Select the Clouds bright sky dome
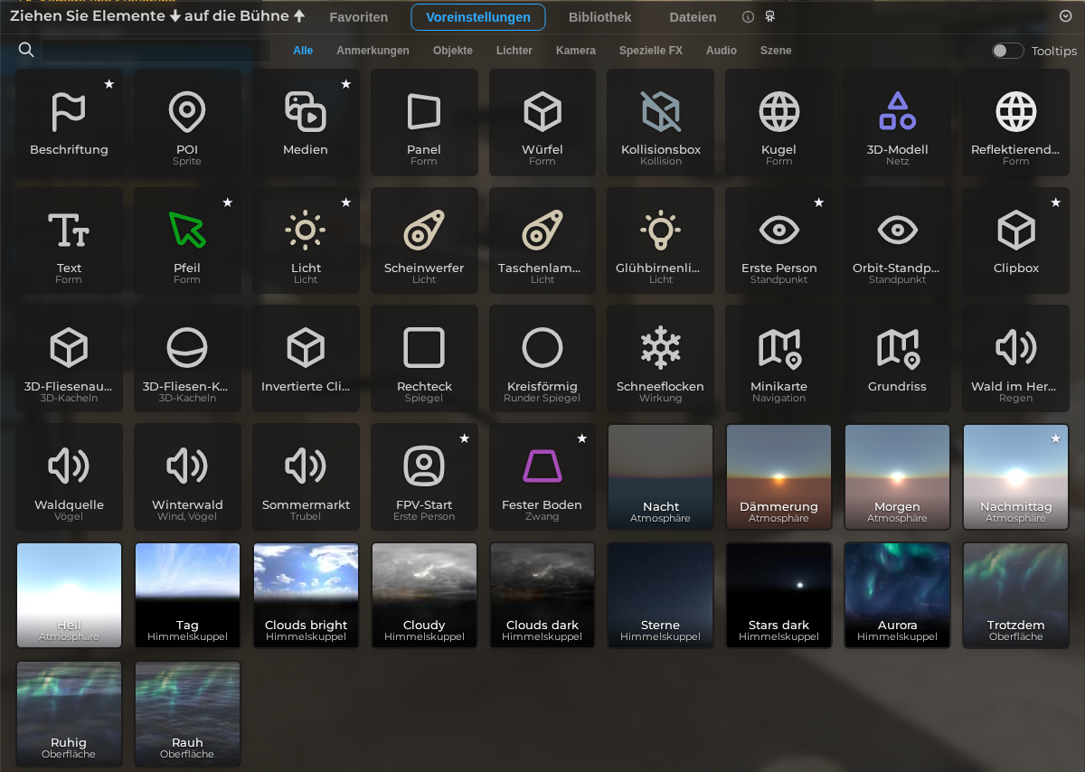The height and width of the screenshot is (772, 1085). (306, 595)
